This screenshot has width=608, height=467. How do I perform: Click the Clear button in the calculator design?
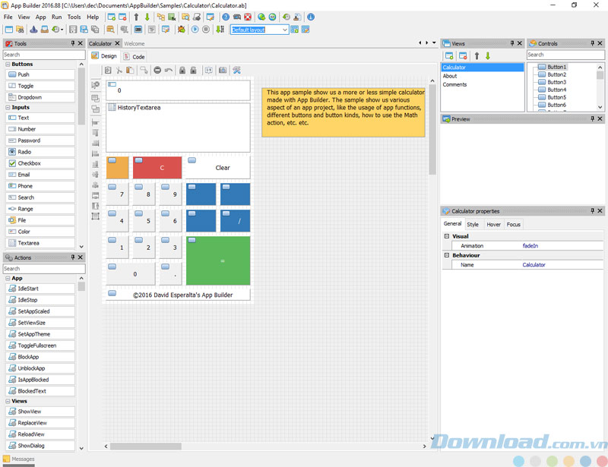[x=223, y=167]
